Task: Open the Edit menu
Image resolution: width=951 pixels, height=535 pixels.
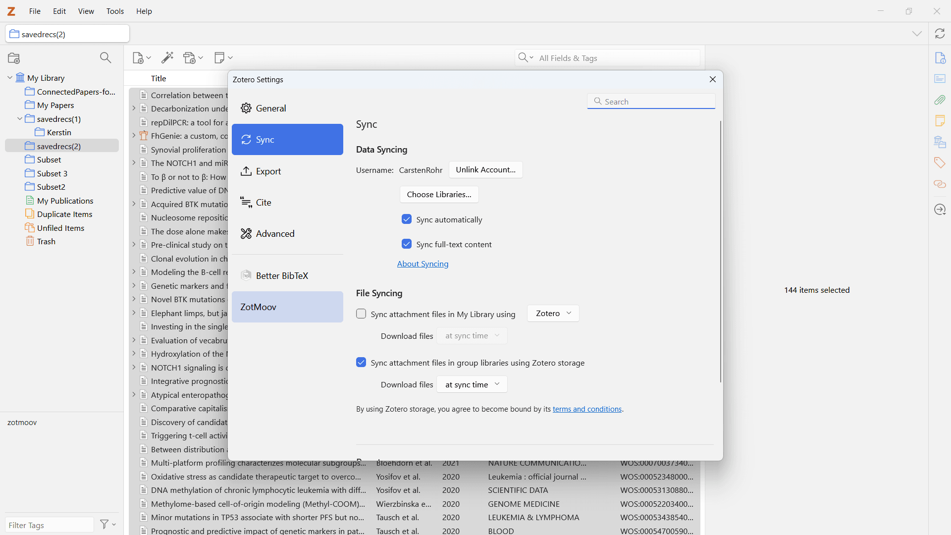Action: coord(59,11)
